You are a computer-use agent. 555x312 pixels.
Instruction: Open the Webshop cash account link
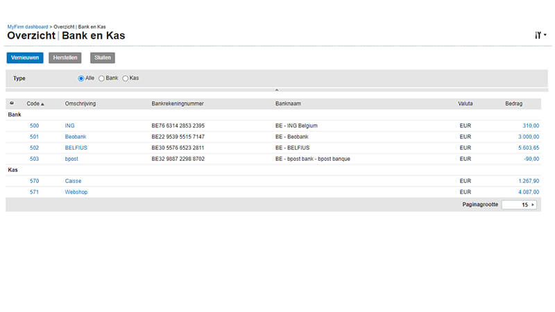coord(76,192)
